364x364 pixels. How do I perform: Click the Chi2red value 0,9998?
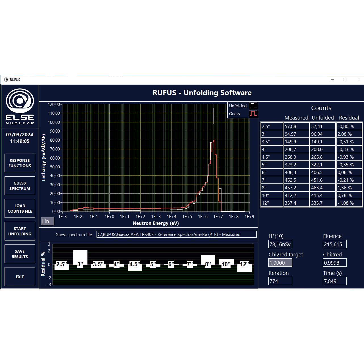point(334,263)
